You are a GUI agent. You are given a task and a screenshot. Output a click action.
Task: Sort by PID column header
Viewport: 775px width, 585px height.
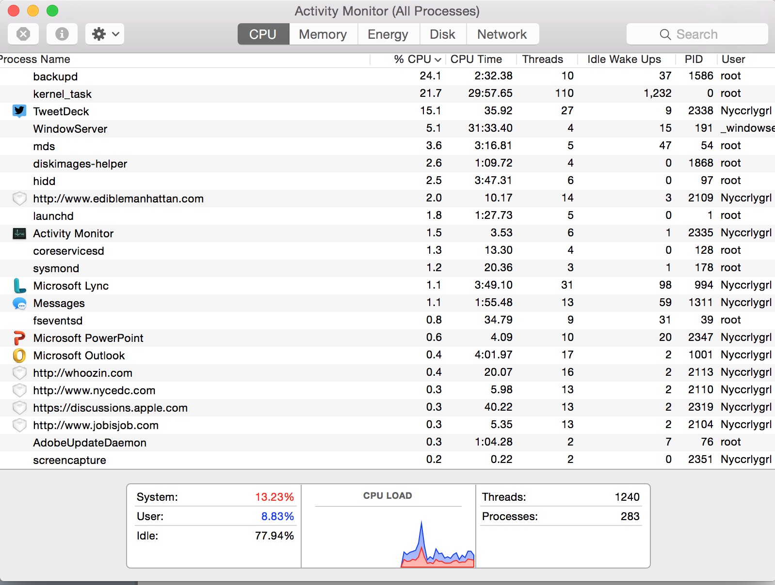click(x=696, y=59)
